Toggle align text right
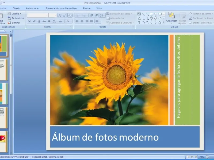214x160 pixels. click(x=87, y=21)
